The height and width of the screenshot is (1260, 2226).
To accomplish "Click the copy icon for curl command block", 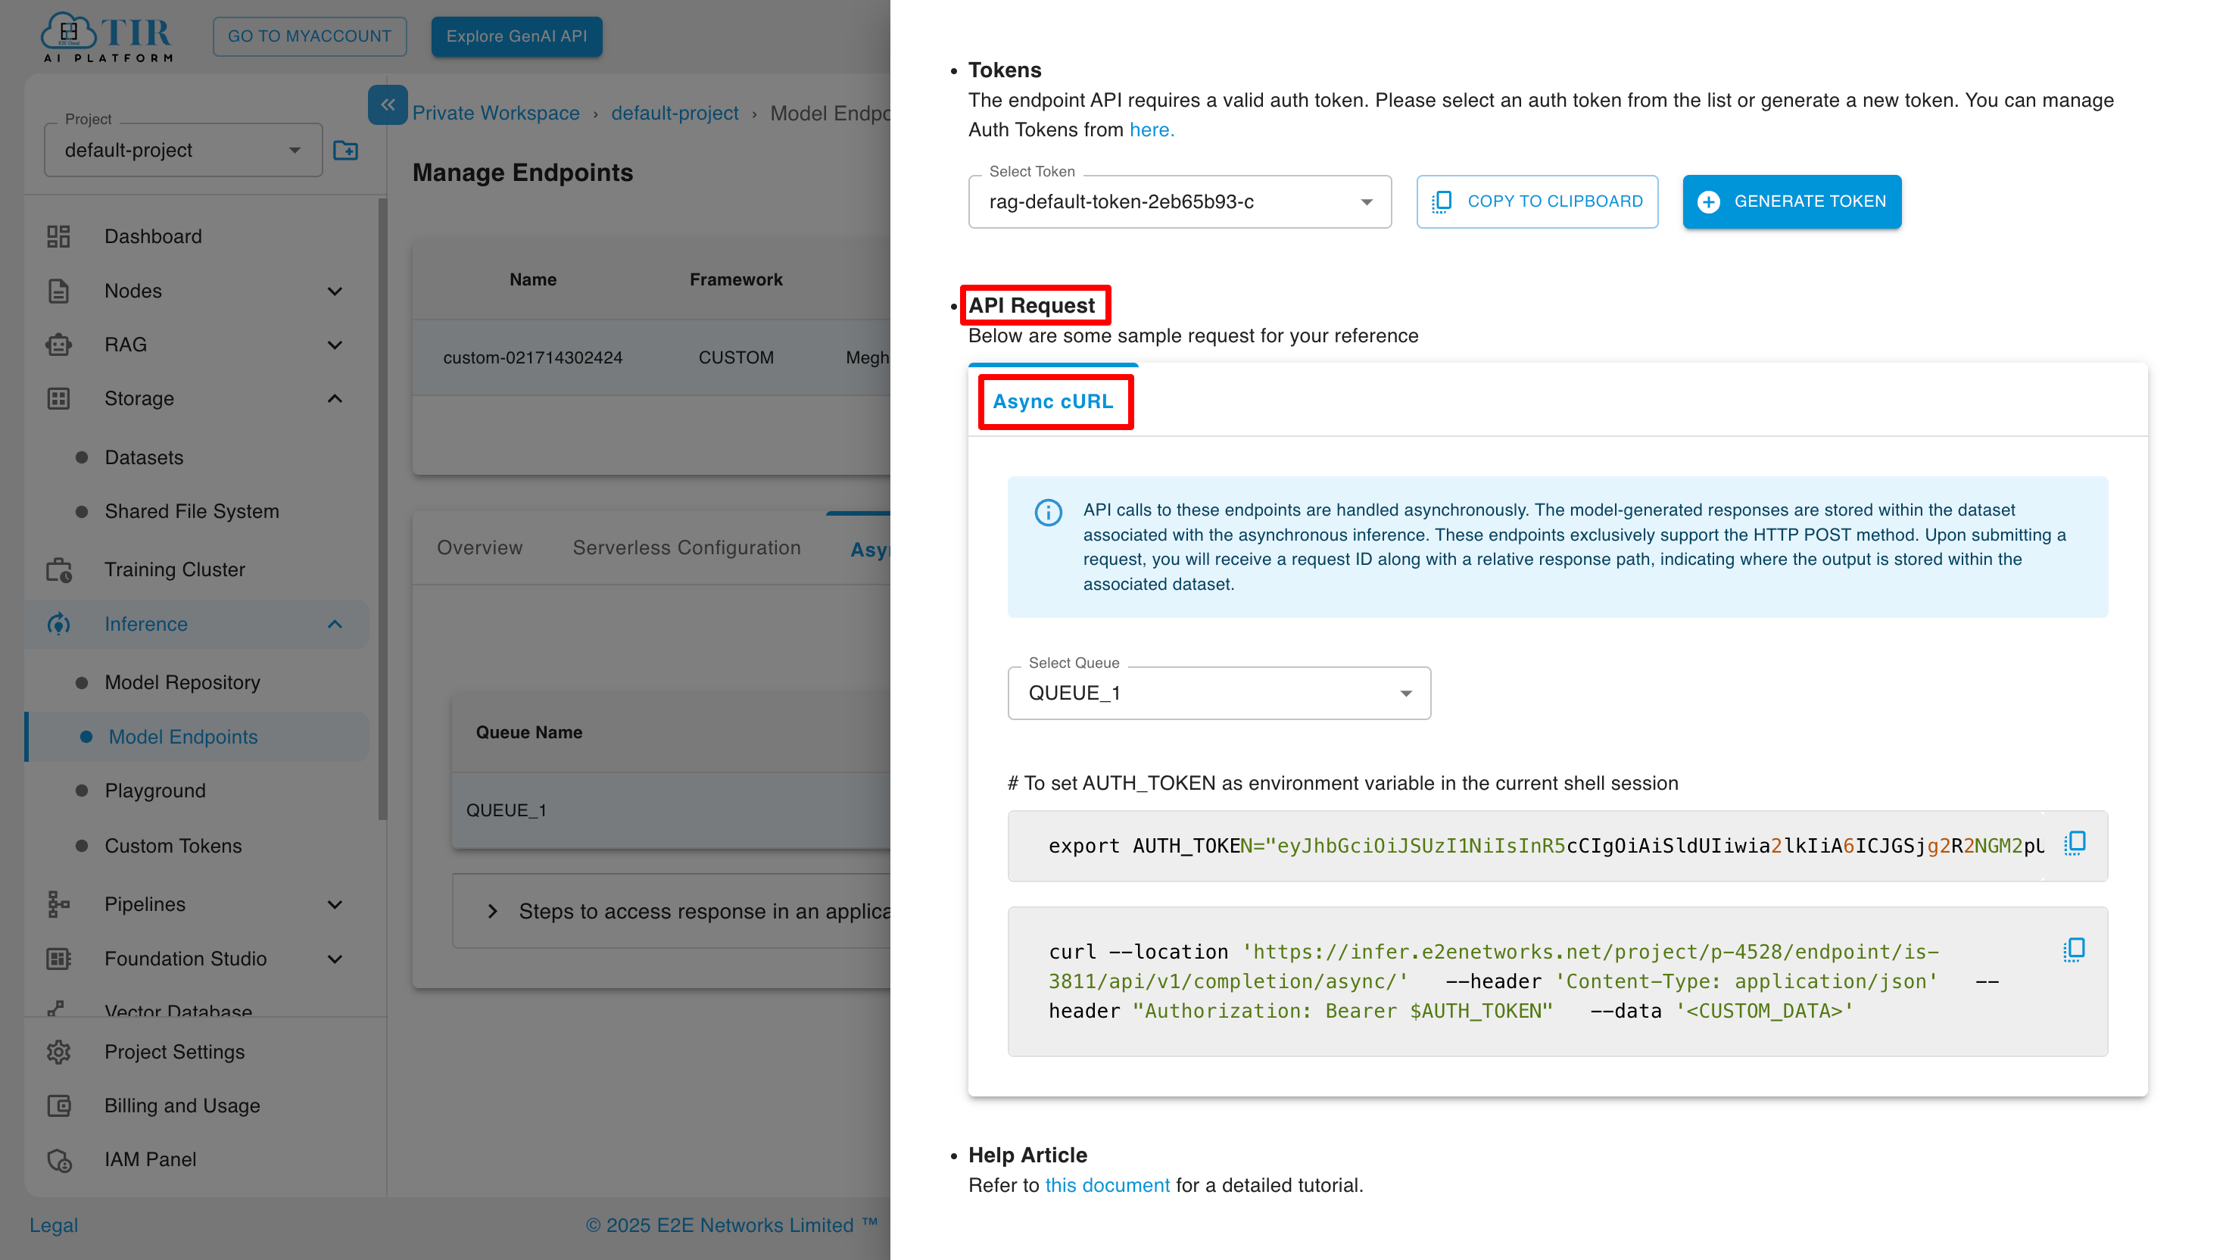I will 2075,950.
